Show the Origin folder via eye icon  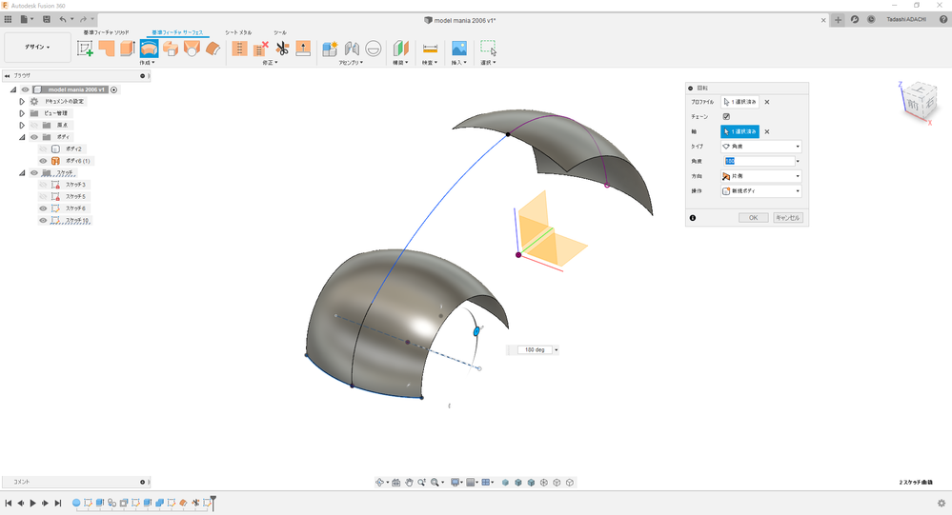pyautogui.click(x=34, y=125)
